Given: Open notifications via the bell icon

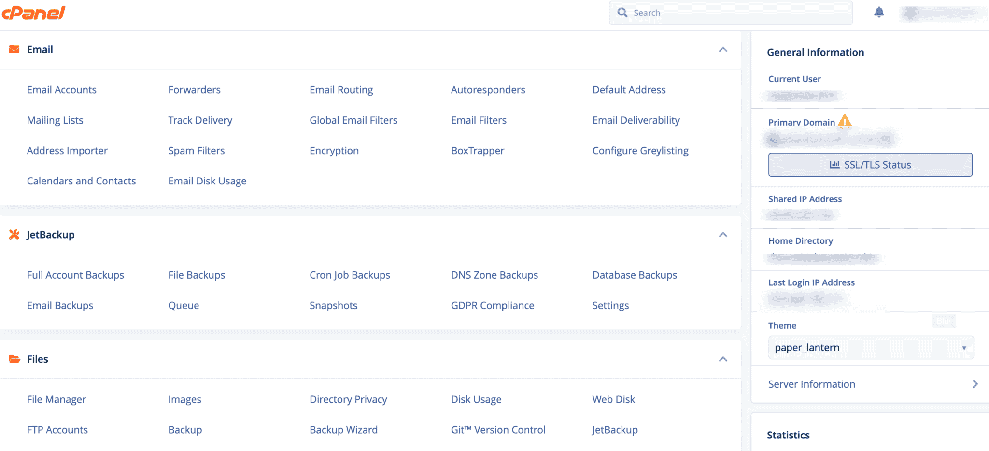Looking at the screenshot, I should pos(879,13).
